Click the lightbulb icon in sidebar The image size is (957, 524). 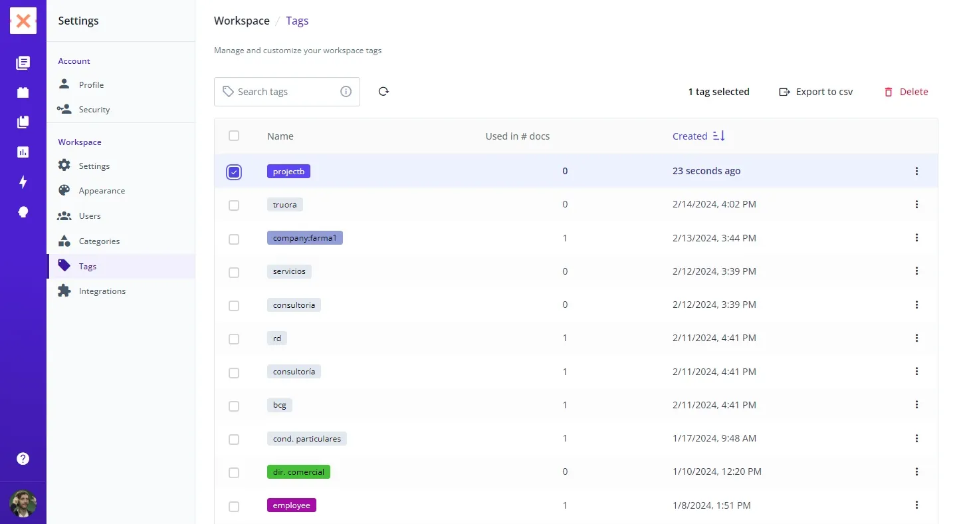(x=23, y=212)
